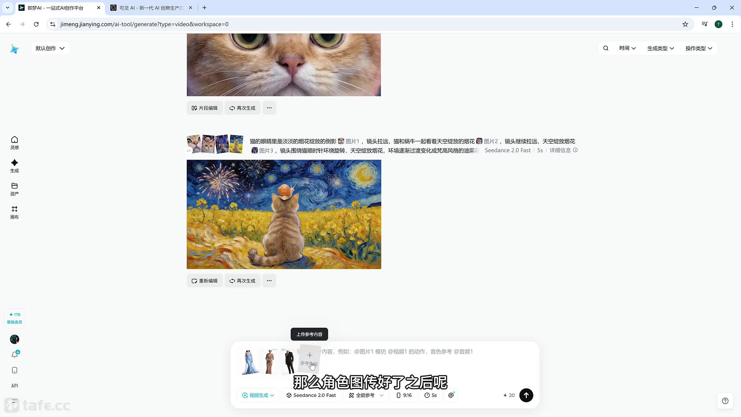Screen dimensions: 741x417
Task: Click the search icon in the top bar
Action: coord(606,48)
